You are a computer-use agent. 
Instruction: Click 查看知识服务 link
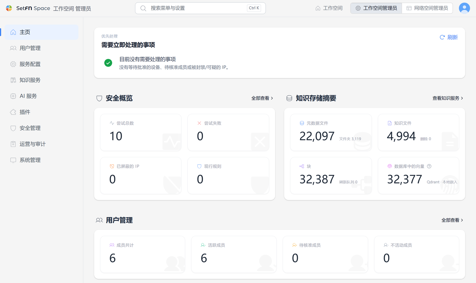(448, 98)
